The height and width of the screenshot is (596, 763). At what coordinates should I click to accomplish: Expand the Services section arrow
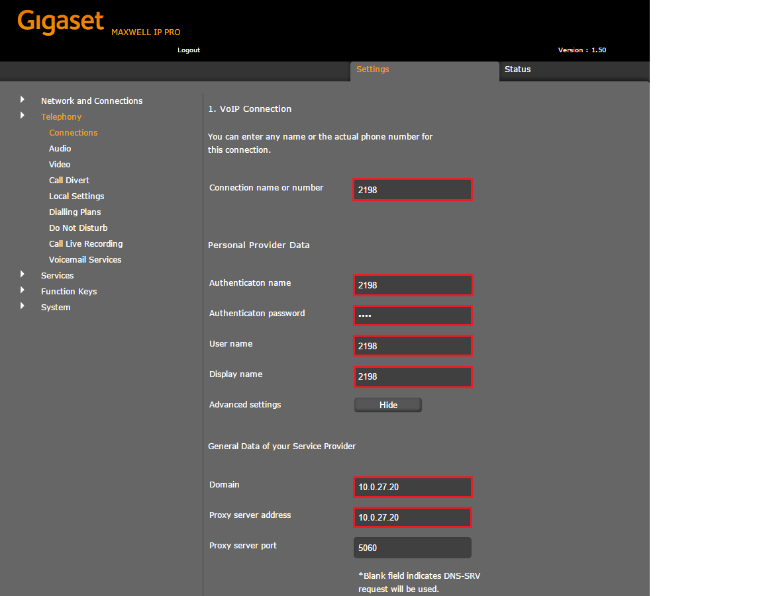(23, 275)
